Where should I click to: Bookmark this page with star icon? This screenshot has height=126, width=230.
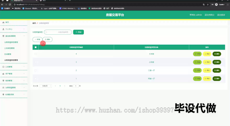click(x=208, y=5)
